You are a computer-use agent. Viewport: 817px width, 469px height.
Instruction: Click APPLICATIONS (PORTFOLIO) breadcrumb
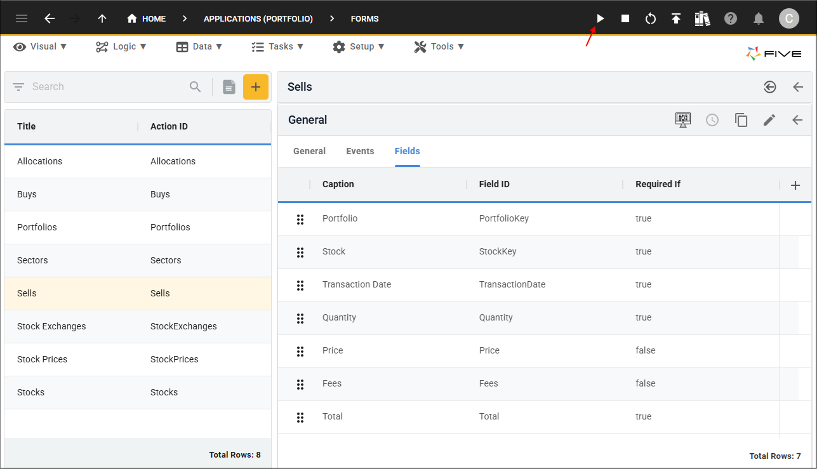(x=258, y=18)
